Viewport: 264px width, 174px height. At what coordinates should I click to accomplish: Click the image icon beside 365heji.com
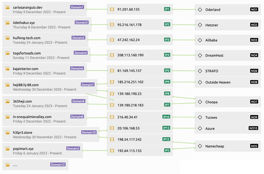click(7, 101)
